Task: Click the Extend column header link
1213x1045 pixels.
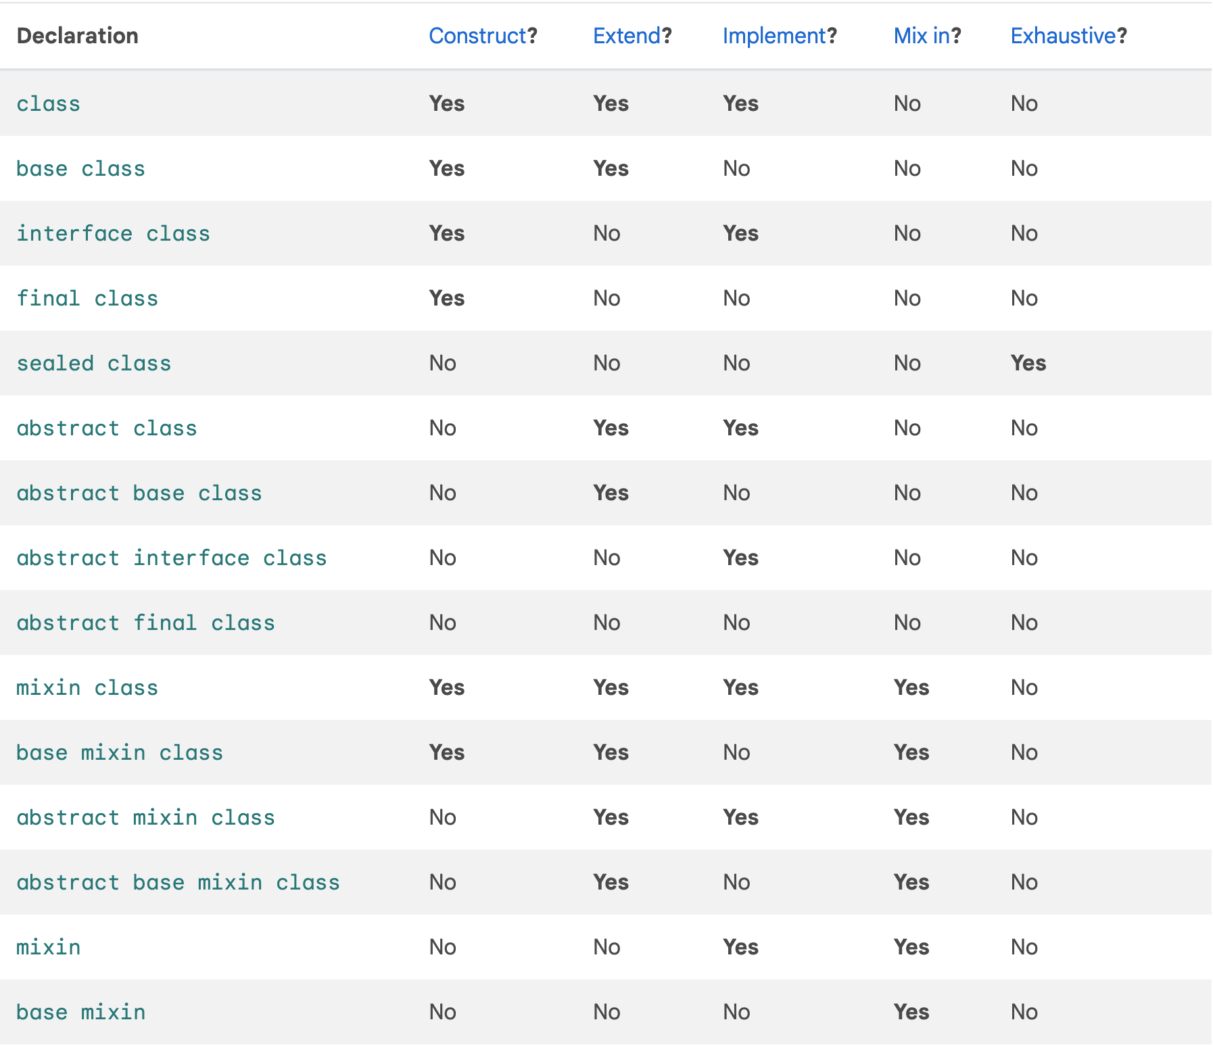Action: pyautogui.click(x=627, y=36)
